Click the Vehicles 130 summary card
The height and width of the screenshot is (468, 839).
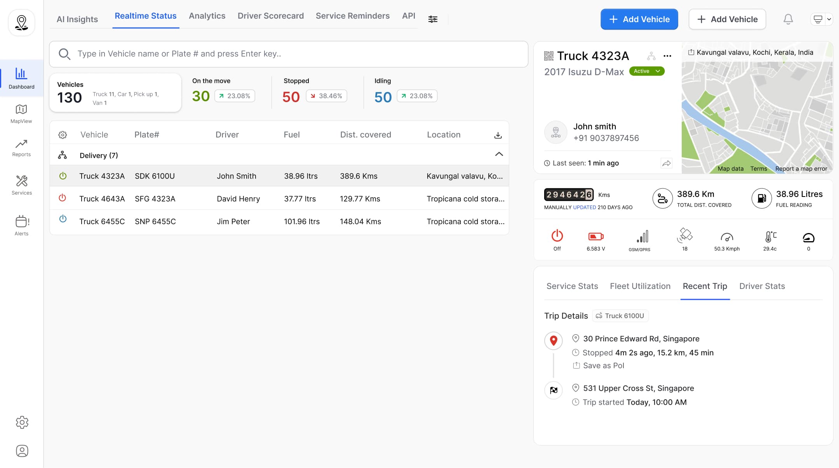115,93
